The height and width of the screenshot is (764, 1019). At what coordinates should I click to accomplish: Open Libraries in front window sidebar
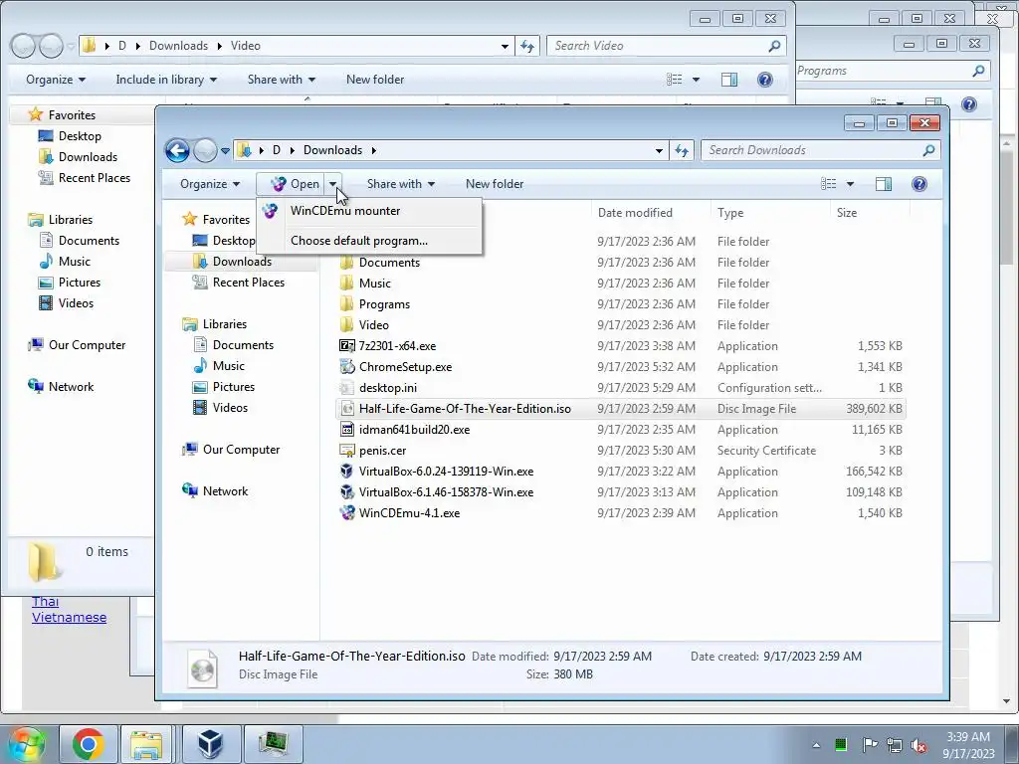pos(224,323)
